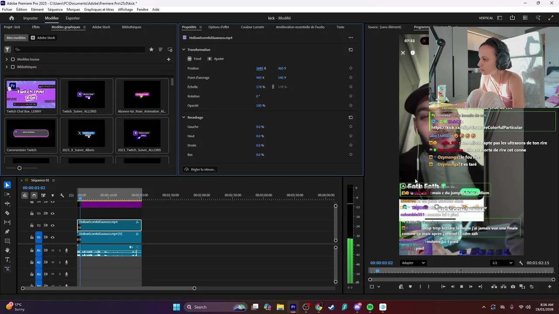Image resolution: width=559 pixels, height=314 pixels.
Task: Open the Propriétés panel menu
Action: click(x=200, y=27)
